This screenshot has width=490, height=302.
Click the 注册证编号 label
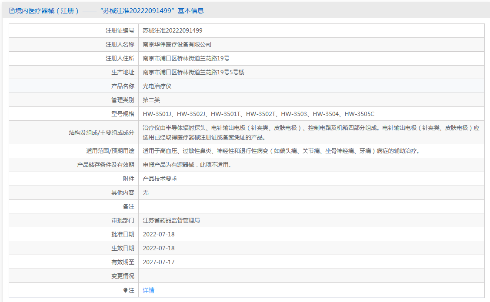(120, 30)
